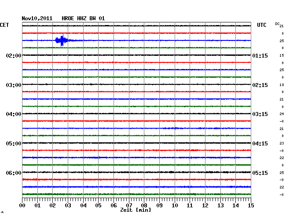Select the 03:00 CET time label

[x=14, y=85]
